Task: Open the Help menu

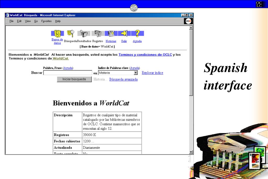Action: coord(58,21)
